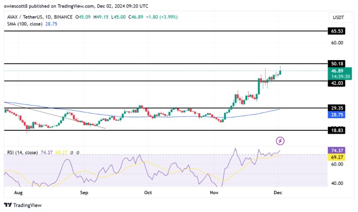Click the yellow 69.27 RSI average tag
This screenshot has height=212, width=358.
coord(336,157)
